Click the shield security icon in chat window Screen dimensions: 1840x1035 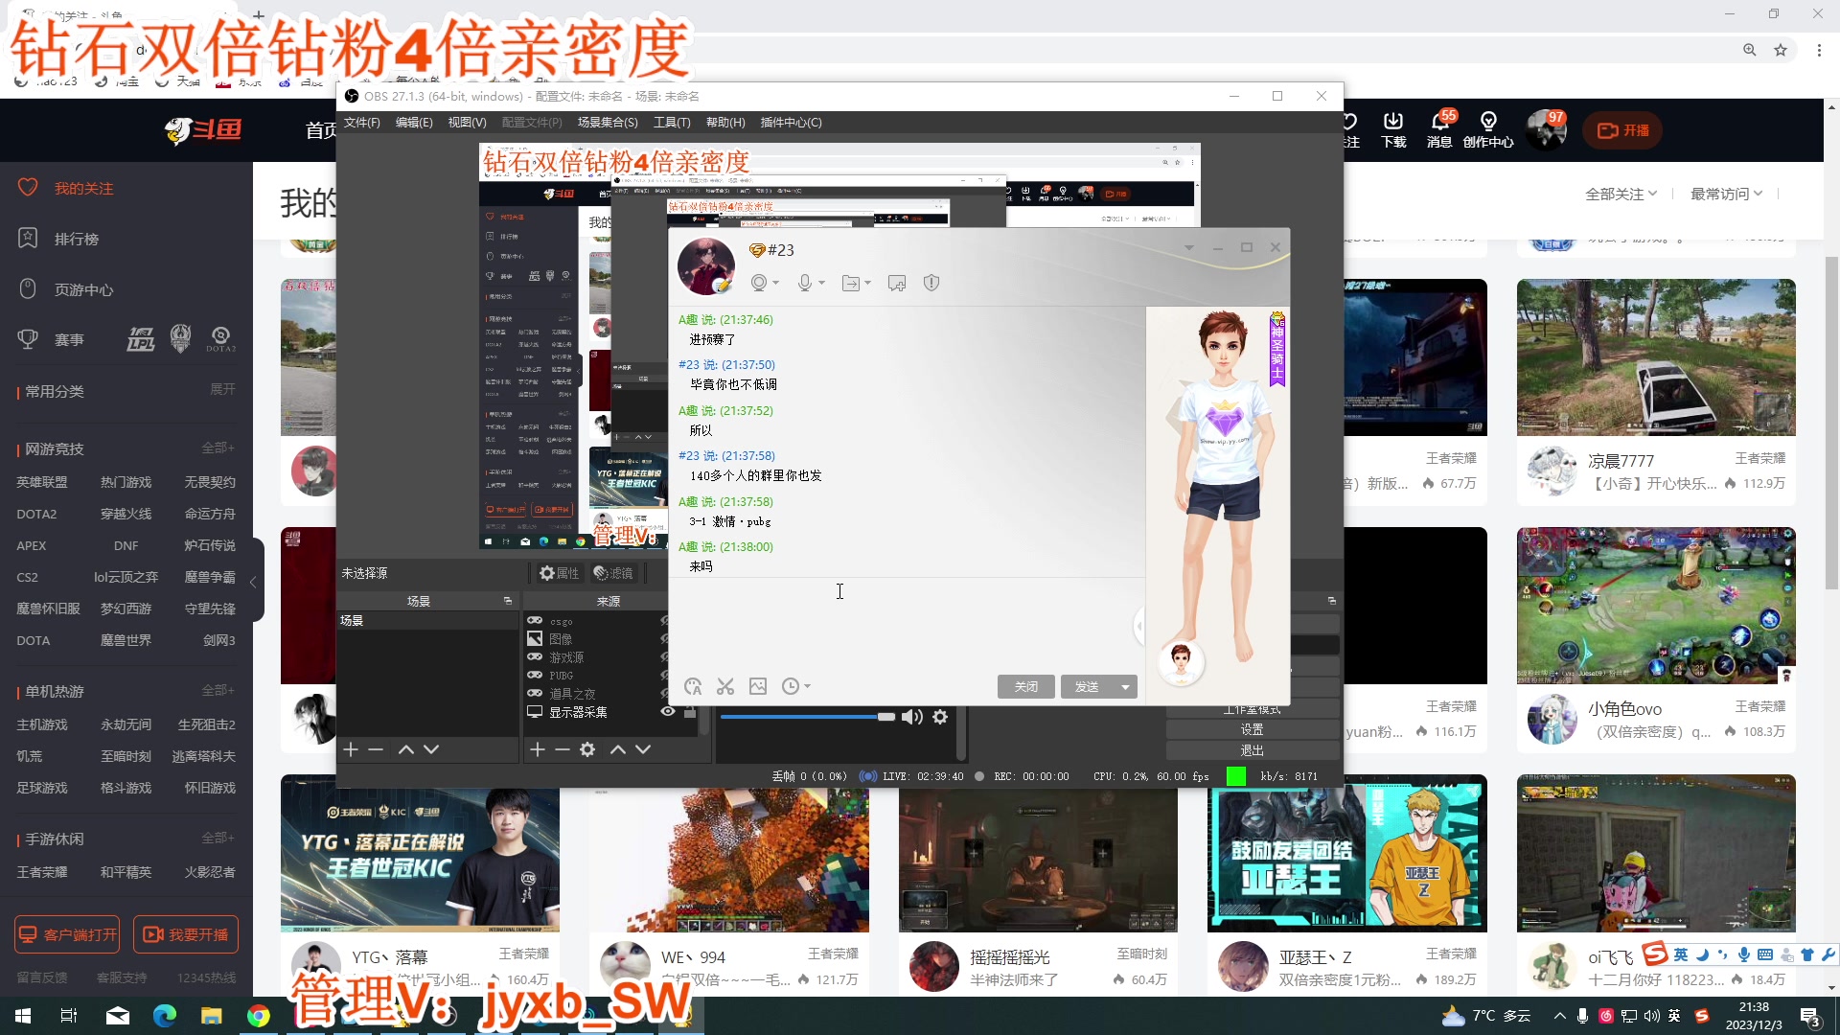(931, 282)
